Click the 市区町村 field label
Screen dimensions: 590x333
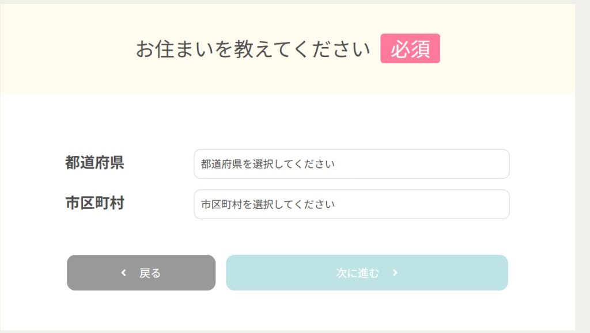pos(94,203)
